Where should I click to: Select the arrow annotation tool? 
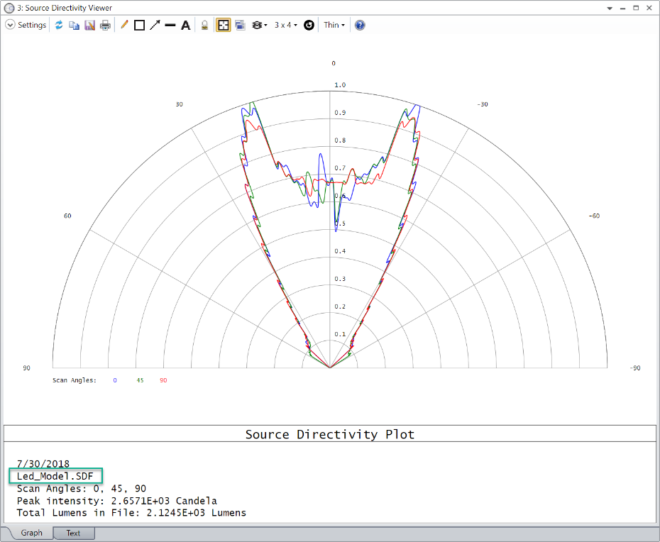pos(155,25)
